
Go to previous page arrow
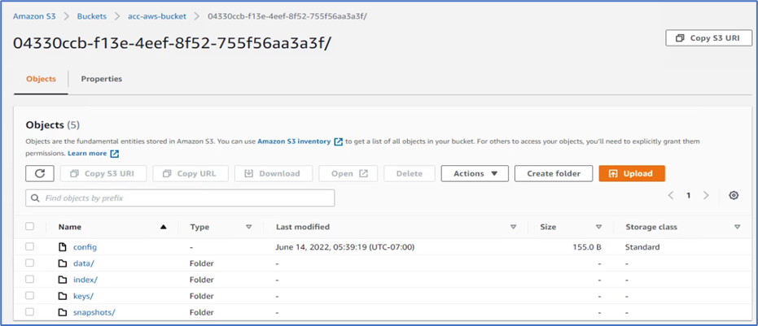(671, 196)
